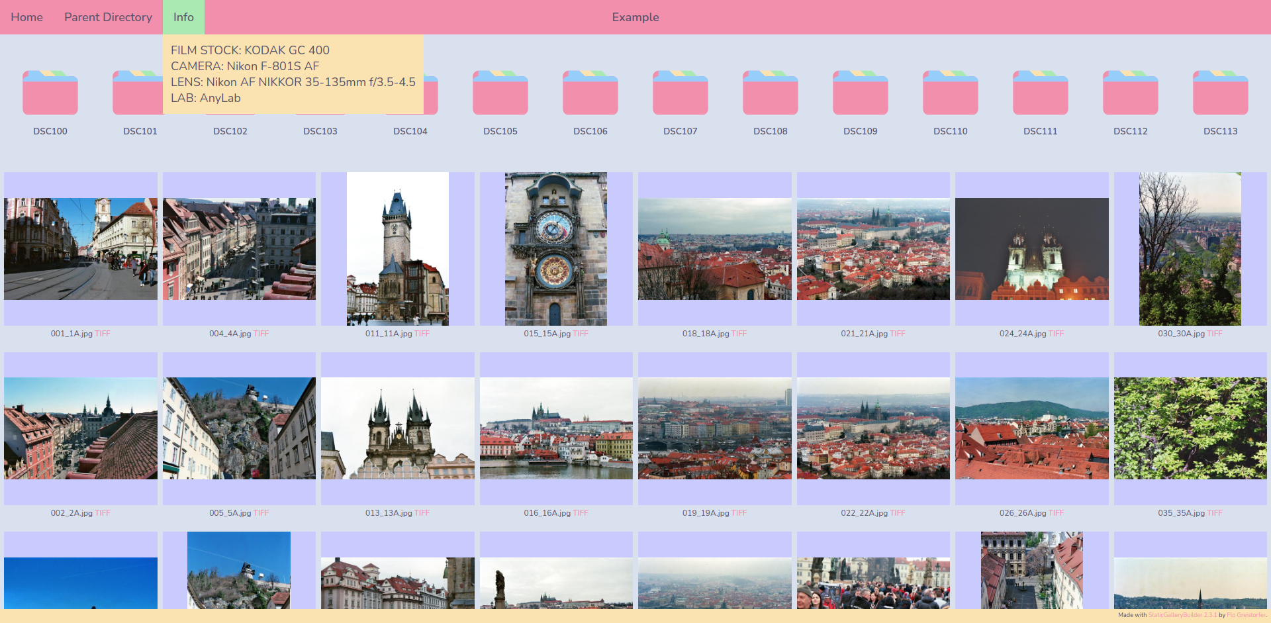Open the green leaves photo 035_35A.jpg
The width and height of the screenshot is (1271, 623).
pyautogui.click(x=1190, y=428)
